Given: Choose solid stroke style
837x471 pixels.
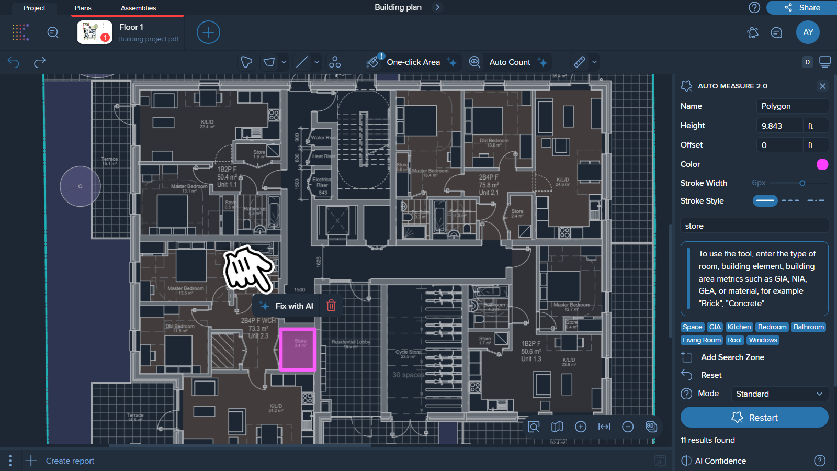Looking at the screenshot, I should 765,200.
